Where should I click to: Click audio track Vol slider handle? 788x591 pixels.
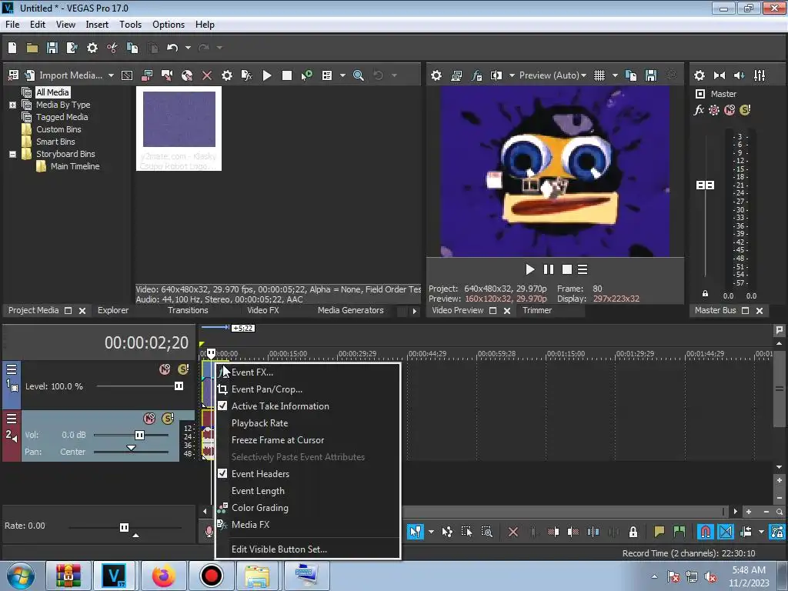click(139, 436)
